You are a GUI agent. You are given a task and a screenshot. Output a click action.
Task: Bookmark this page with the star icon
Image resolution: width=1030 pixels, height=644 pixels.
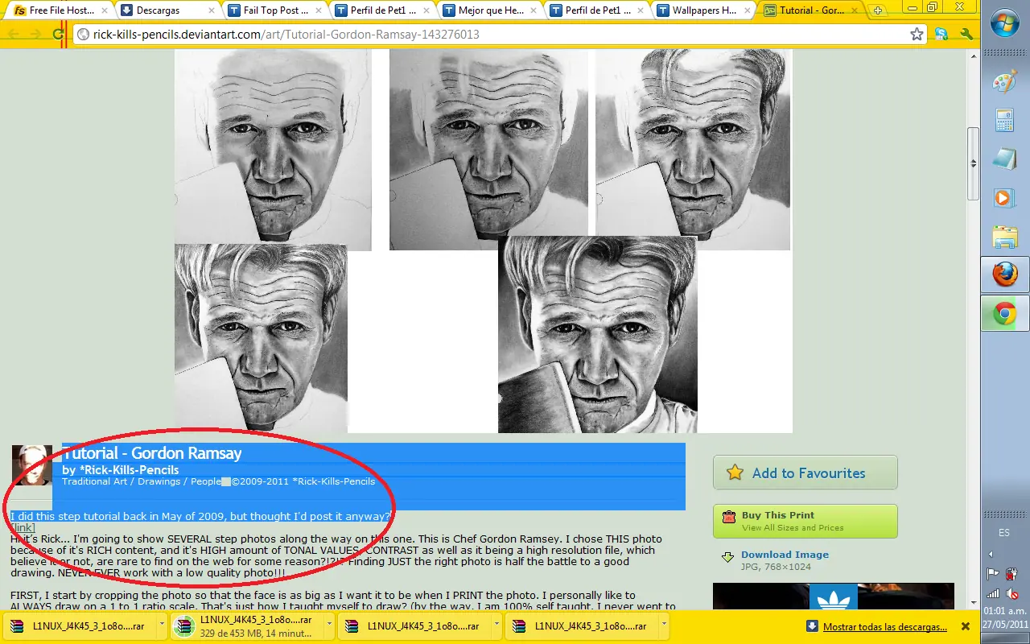[x=917, y=35]
